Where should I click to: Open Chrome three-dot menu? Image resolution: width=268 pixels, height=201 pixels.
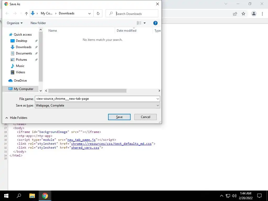(262, 14)
